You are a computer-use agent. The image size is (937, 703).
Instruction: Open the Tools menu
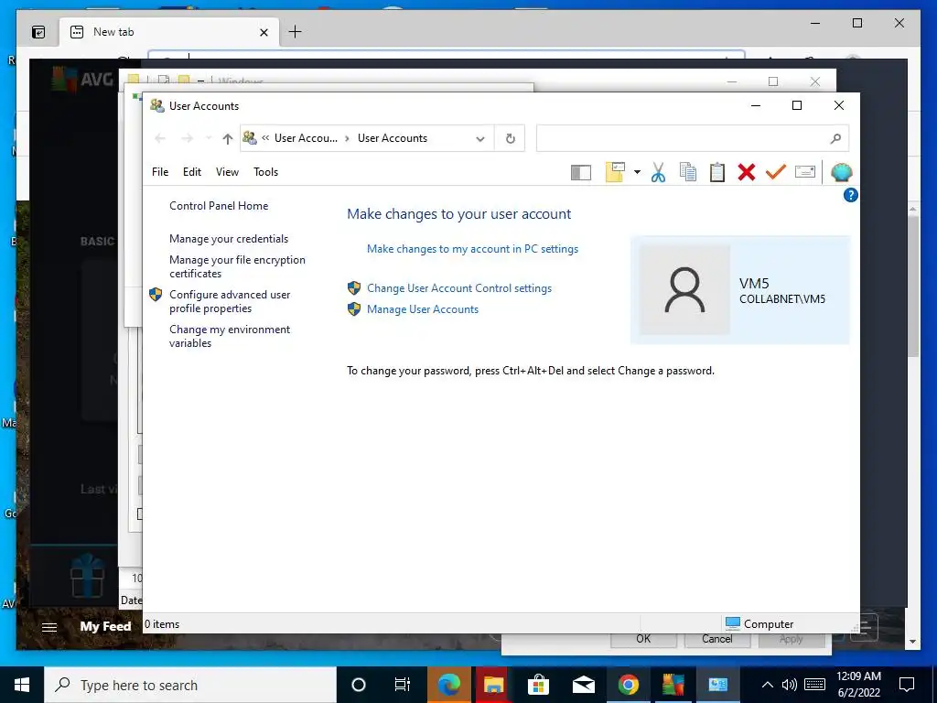pos(266,172)
